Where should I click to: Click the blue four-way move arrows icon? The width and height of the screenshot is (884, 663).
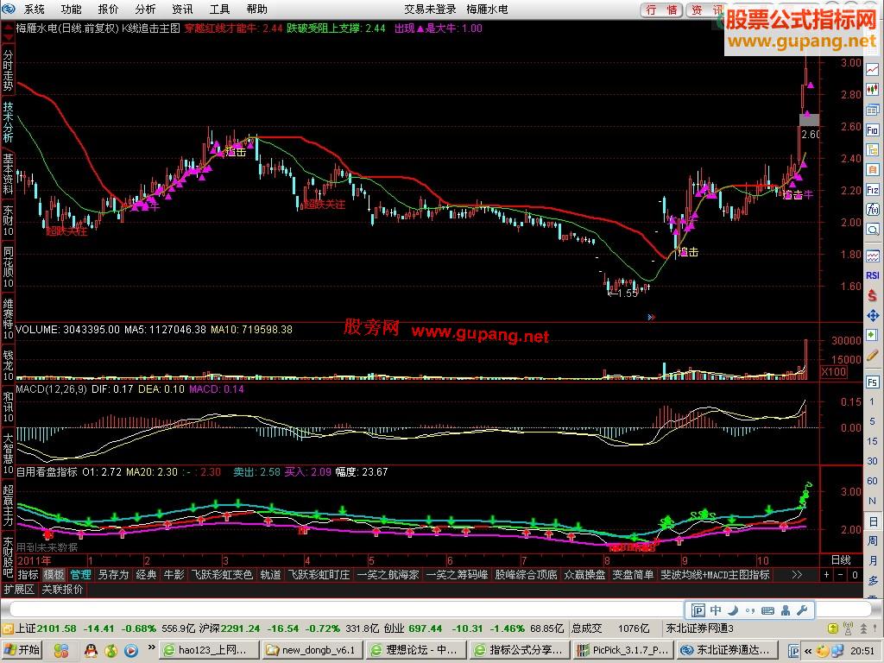coord(872,315)
